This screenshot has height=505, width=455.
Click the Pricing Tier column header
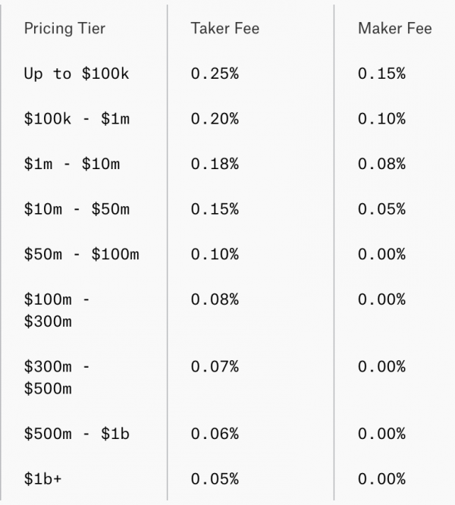[64, 29]
